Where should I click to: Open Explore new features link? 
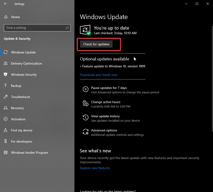[x=95, y=168]
